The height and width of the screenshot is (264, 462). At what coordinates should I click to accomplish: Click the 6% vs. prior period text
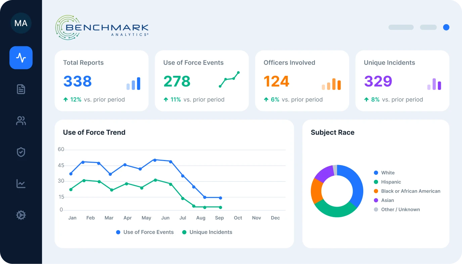point(293,100)
